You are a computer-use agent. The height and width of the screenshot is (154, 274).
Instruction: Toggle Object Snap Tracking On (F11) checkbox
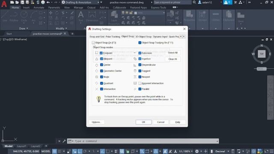140,43
